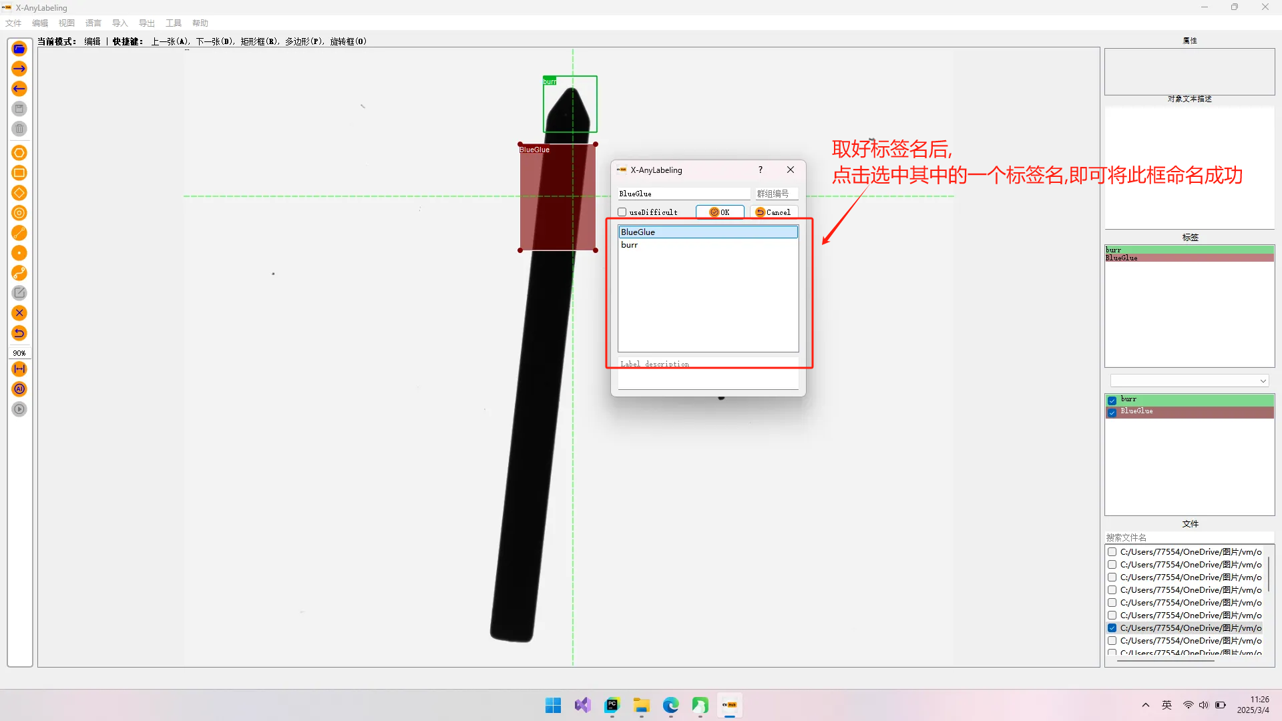
Task: Select burr in the label list
Action: pyautogui.click(x=630, y=245)
